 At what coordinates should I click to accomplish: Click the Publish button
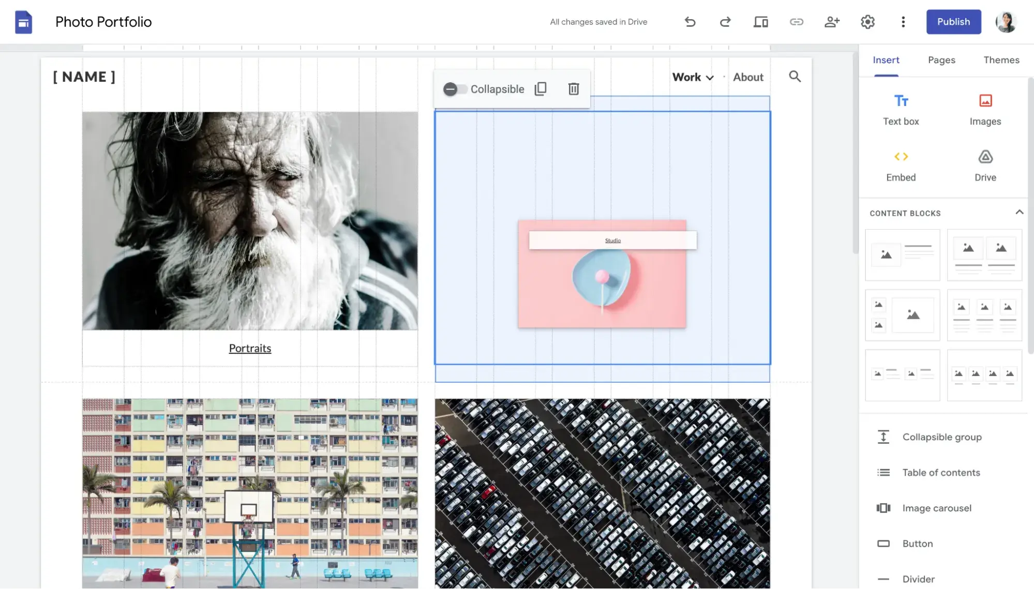coord(953,22)
